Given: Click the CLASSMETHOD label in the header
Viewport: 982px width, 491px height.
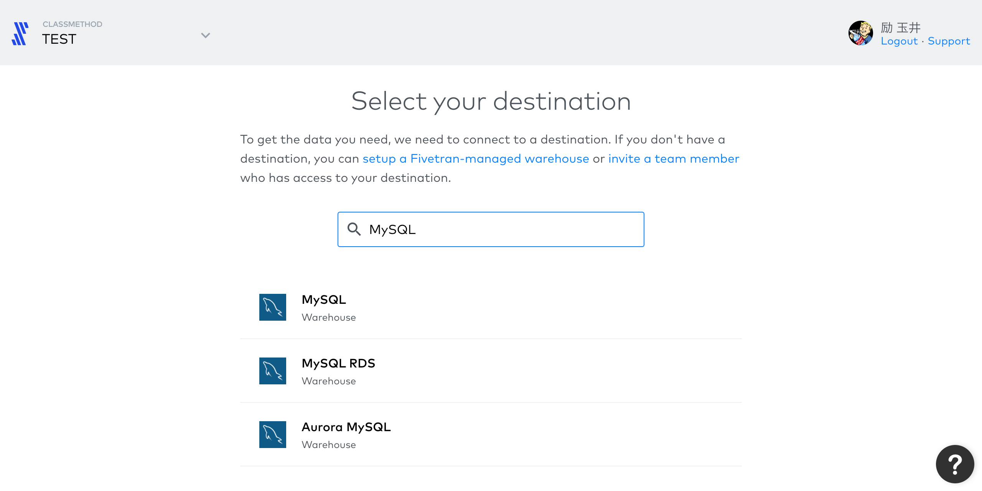Looking at the screenshot, I should pyautogui.click(x=72, y=24).
